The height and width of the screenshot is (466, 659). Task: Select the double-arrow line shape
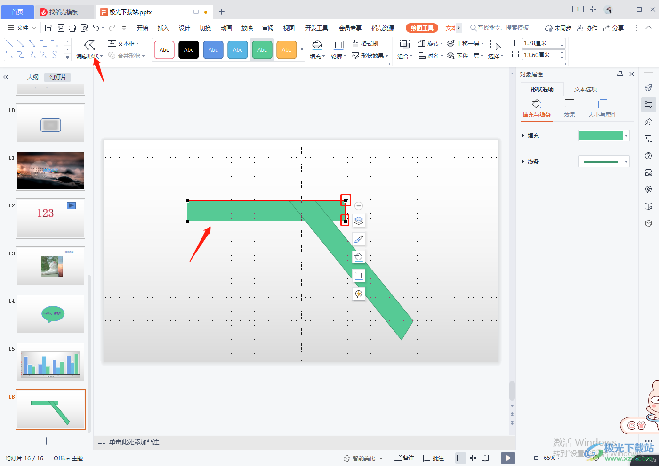tap(32, 43)
